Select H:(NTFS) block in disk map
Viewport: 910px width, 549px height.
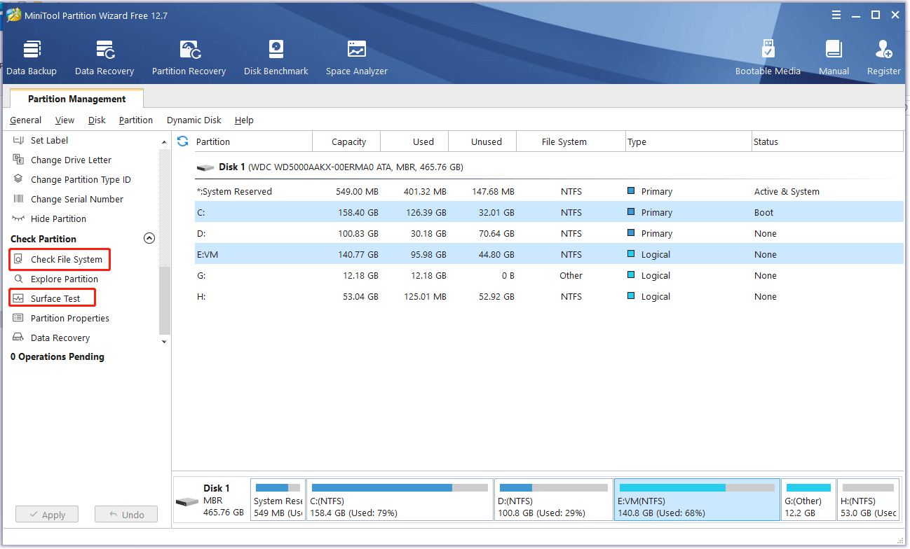click(x=868, y=500)
